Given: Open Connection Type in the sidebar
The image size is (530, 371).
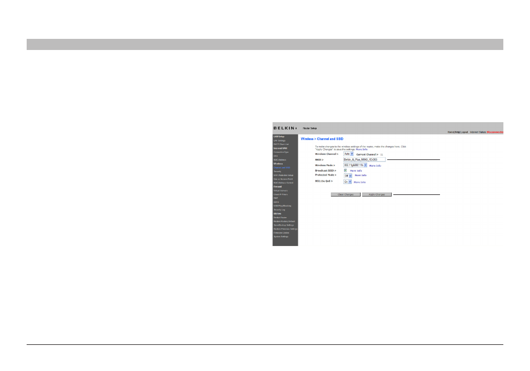Looking at the screenshot, I should point(281,152).
